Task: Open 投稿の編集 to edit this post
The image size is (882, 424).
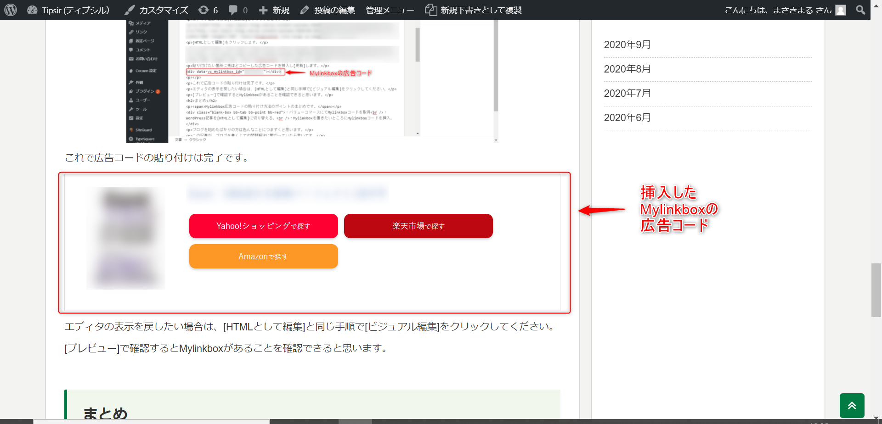Action: [x=328, y=10]
